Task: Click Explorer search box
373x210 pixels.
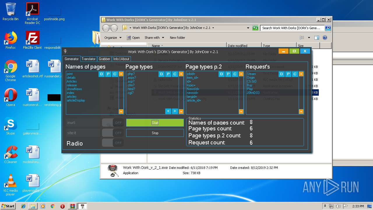Action: pos(293,28)
